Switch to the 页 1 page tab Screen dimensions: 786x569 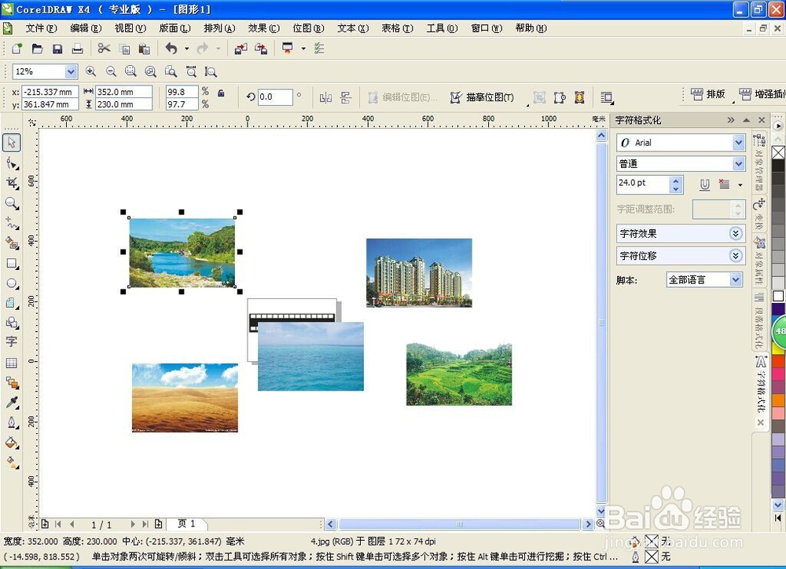pyautogui.click(x=186, y=523)
